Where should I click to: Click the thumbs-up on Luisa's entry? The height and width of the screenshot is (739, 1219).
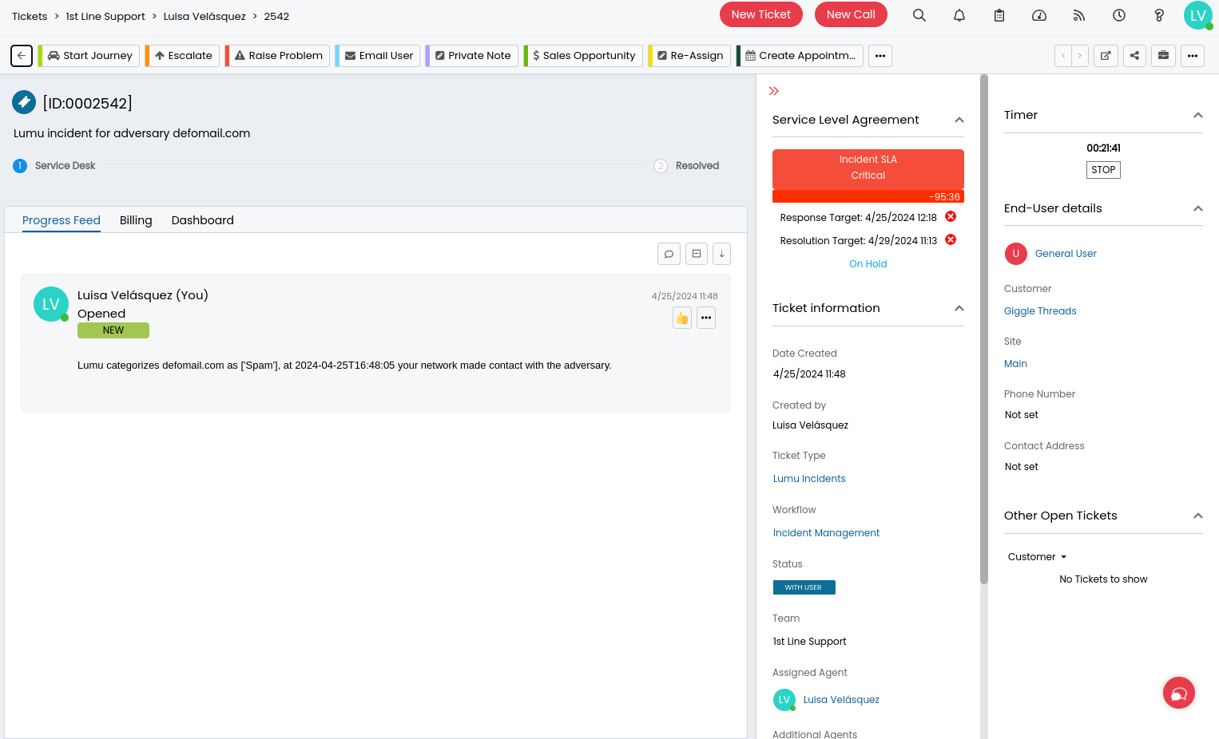[682, 318]
